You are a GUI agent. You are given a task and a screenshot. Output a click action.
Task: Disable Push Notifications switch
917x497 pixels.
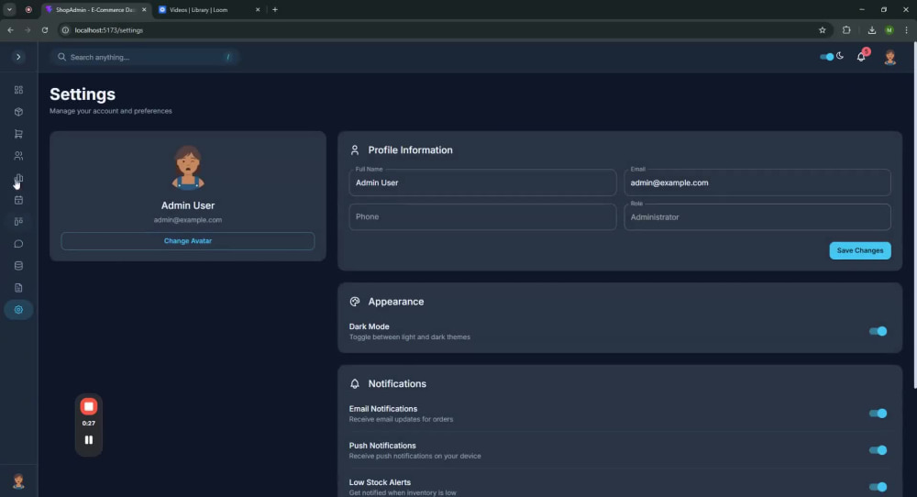coord(878,450)
